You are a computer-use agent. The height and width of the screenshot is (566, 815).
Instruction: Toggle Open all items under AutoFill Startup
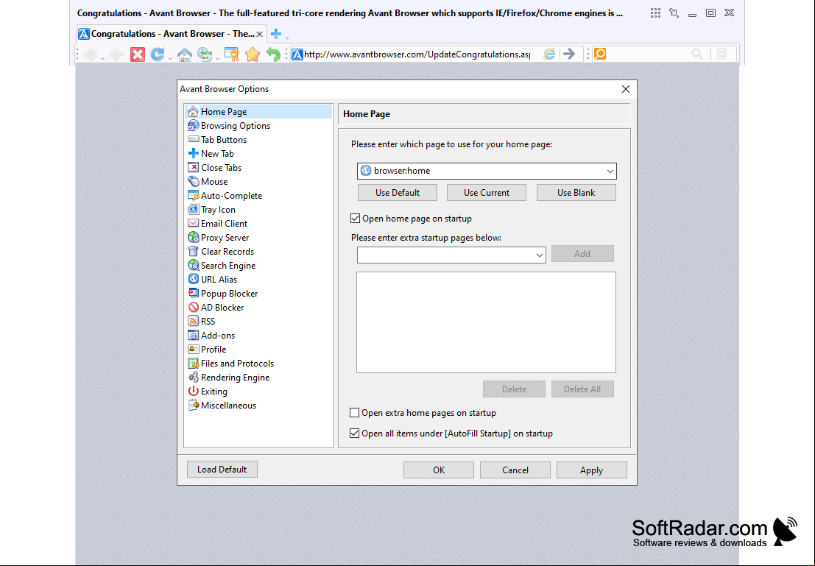pos(354,434)
